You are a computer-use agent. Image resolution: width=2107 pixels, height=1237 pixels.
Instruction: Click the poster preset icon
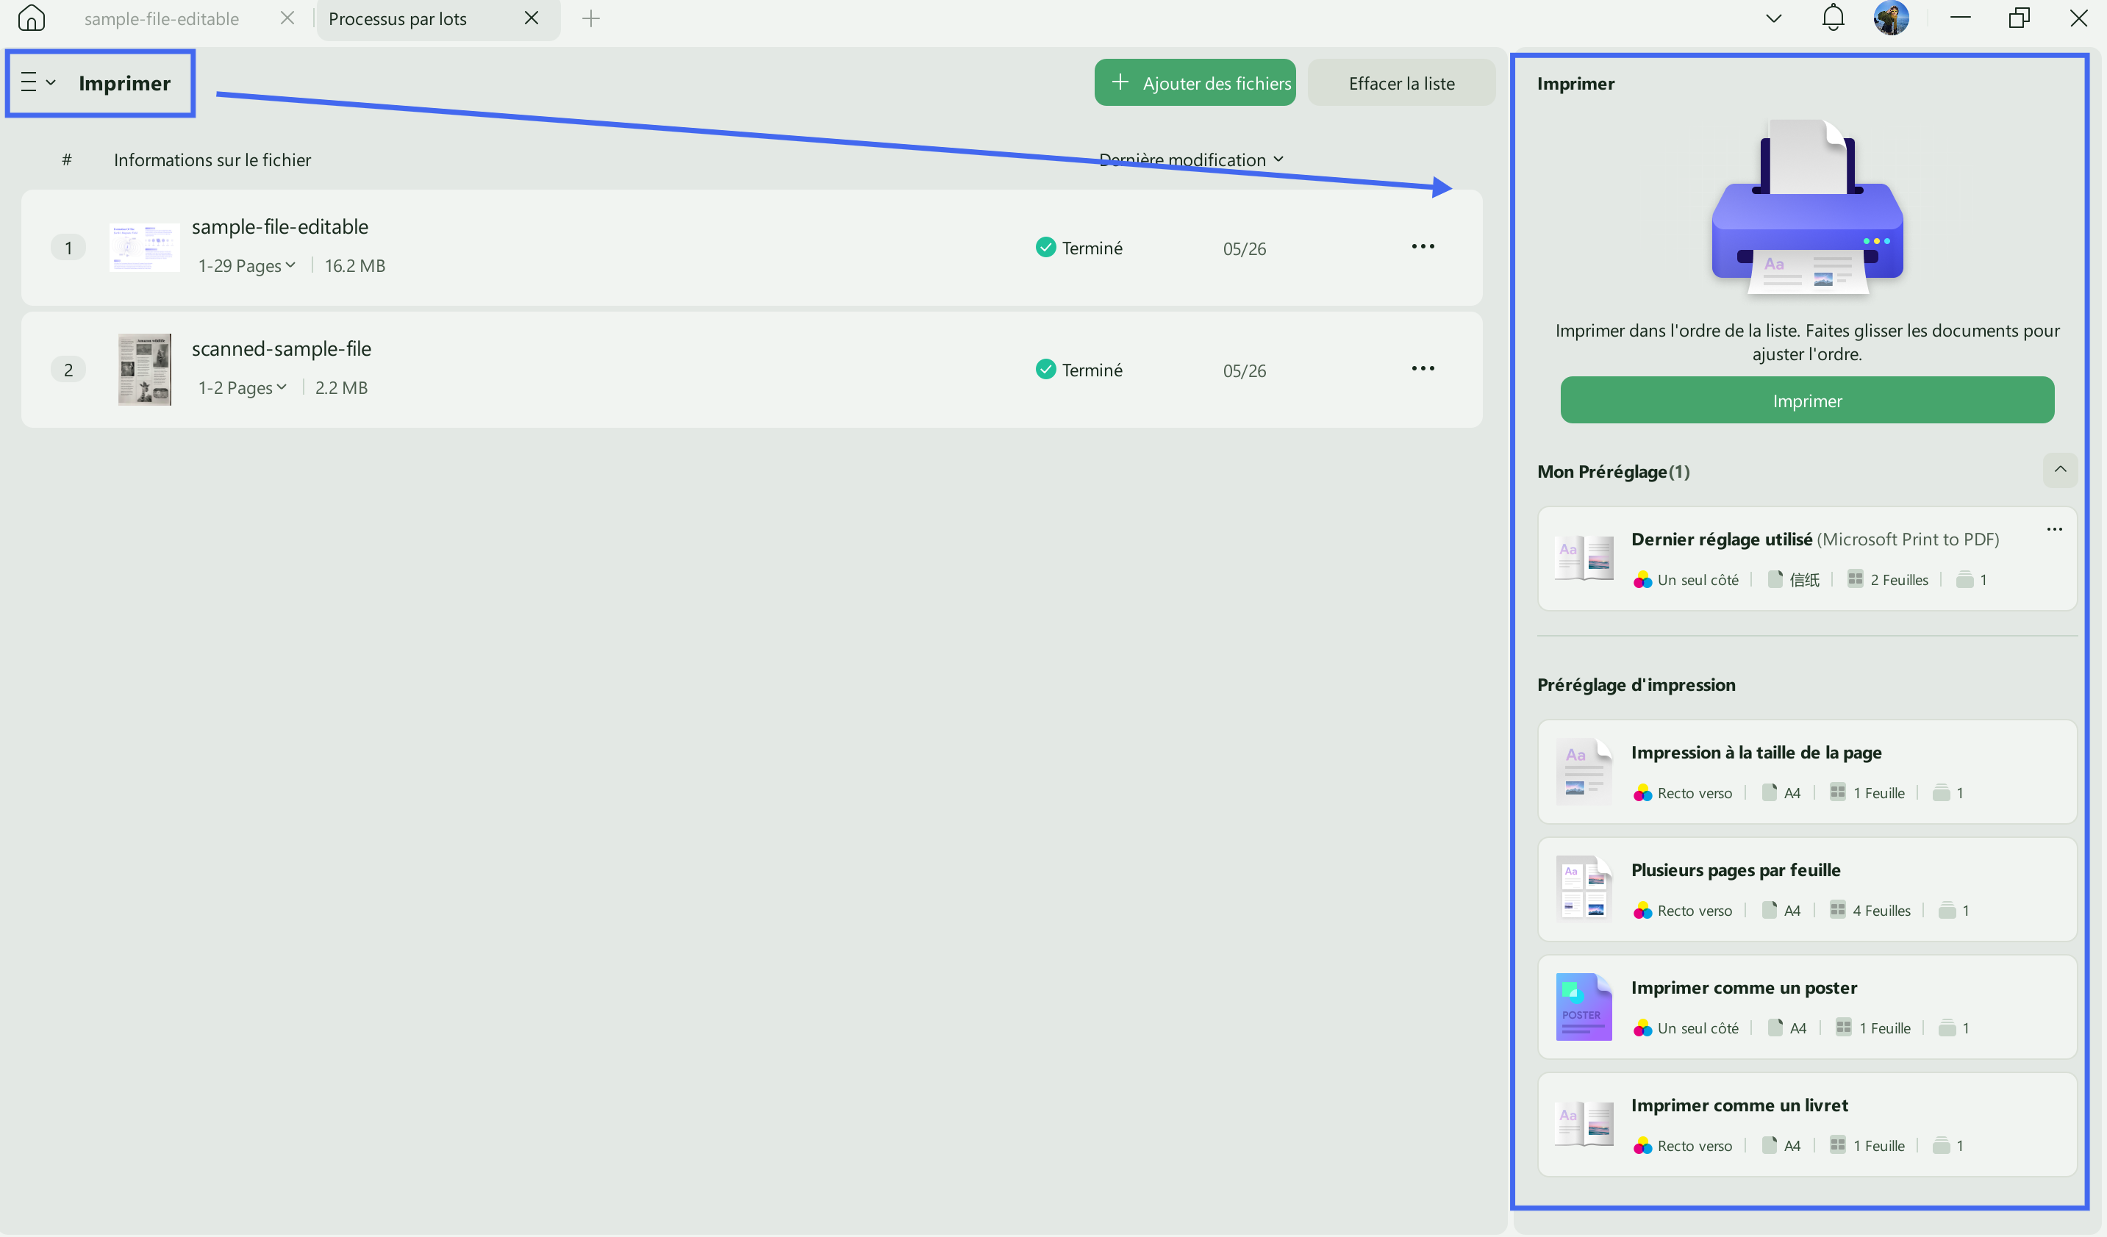1584,1007
